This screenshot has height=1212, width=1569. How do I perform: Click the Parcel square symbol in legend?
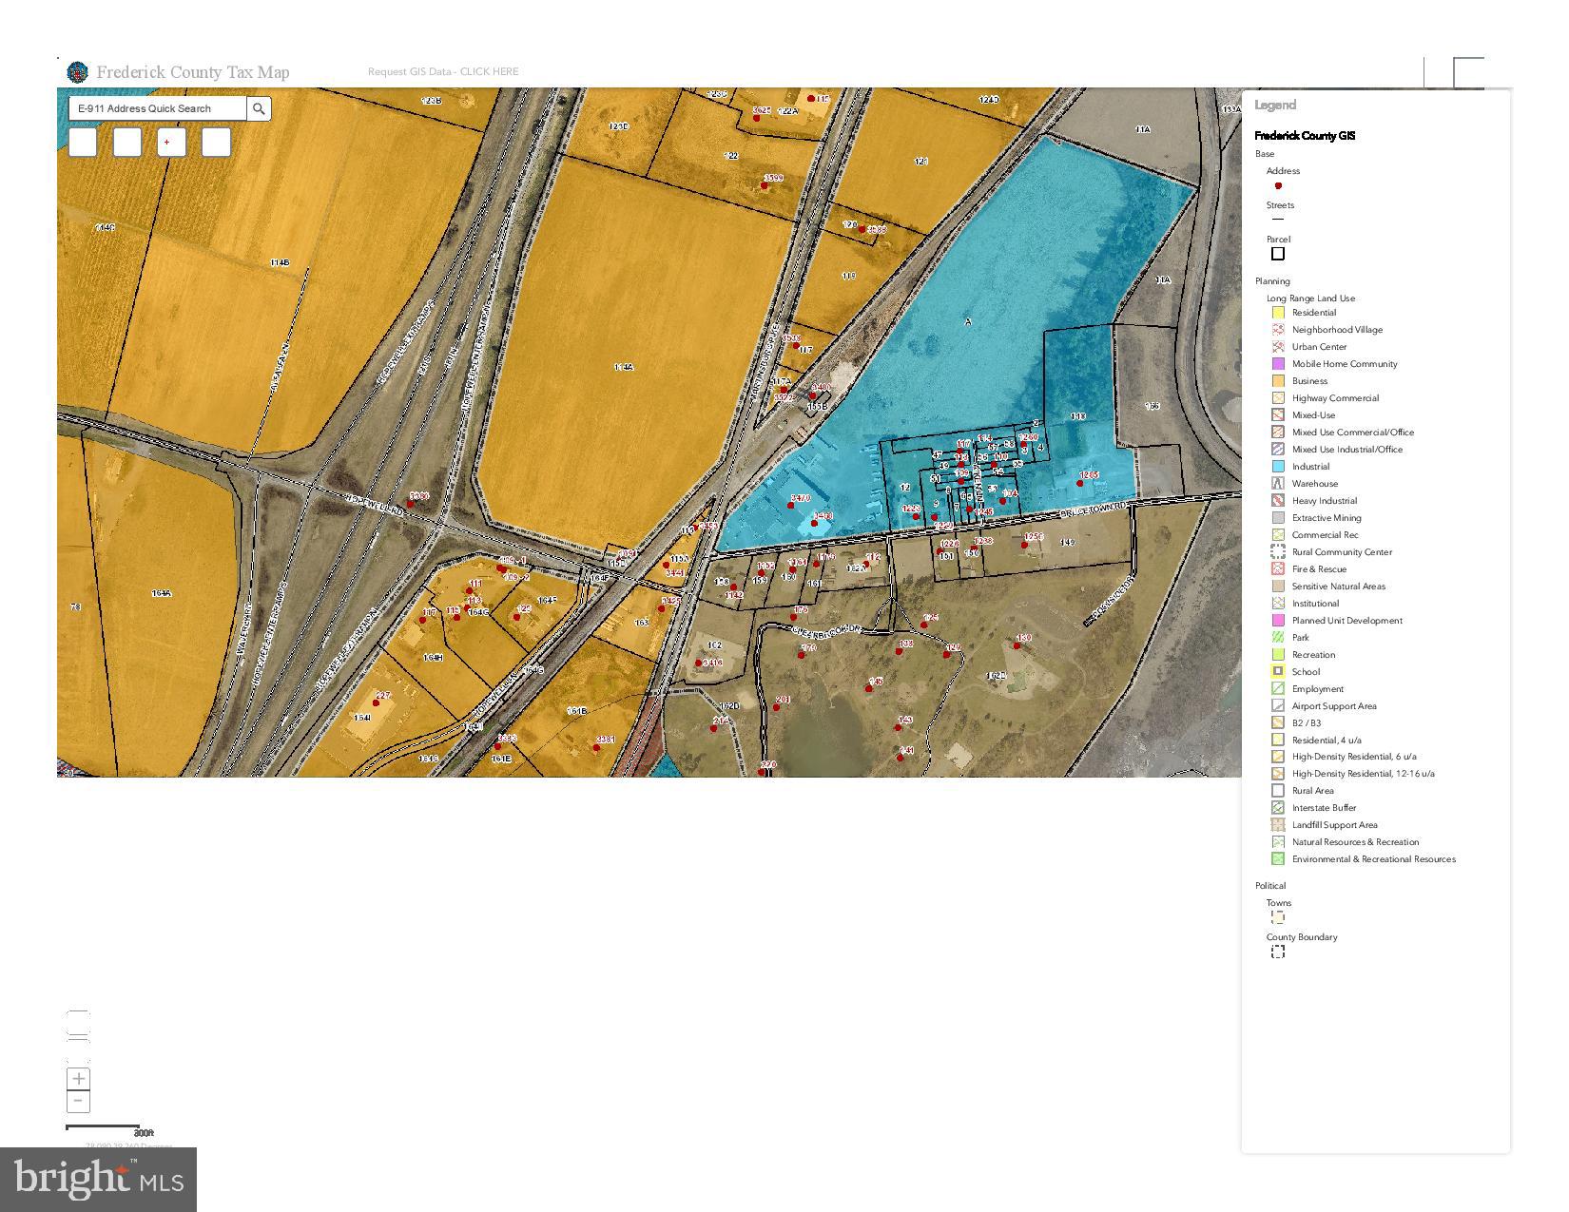[x=1278, y=254]
